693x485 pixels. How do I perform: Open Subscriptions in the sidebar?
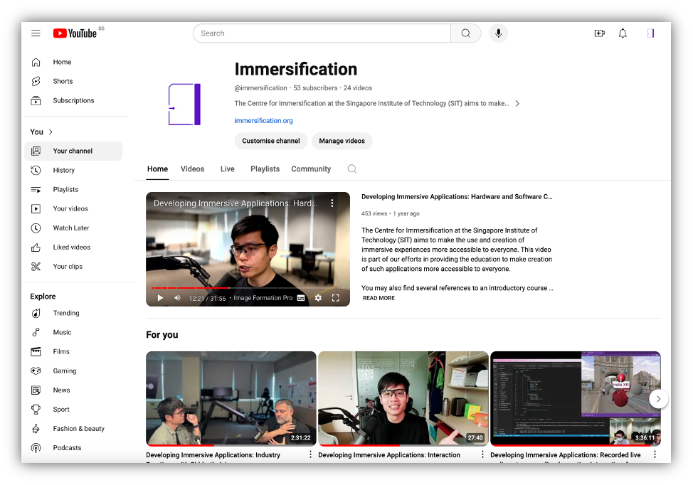pos(73,100)
